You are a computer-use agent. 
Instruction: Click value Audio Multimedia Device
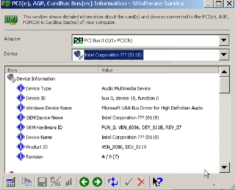click(x=126, y=88)
